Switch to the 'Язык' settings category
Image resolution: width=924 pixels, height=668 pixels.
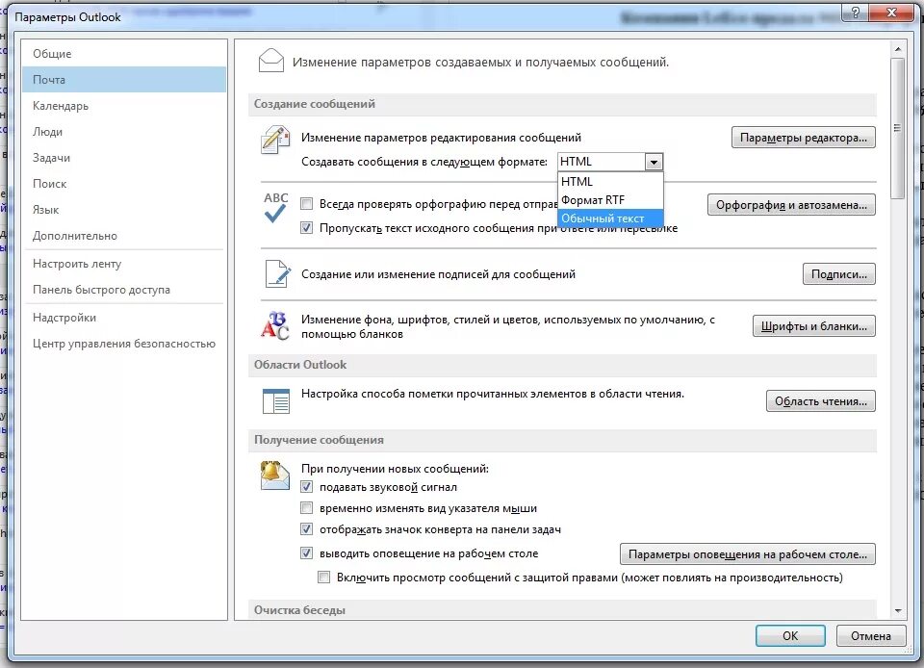click(124, 209)
